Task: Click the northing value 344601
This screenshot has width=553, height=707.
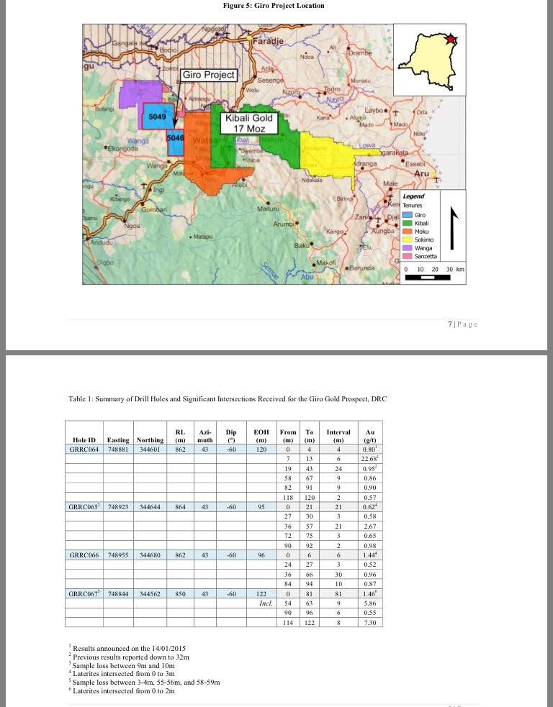Action: [150, 449]
